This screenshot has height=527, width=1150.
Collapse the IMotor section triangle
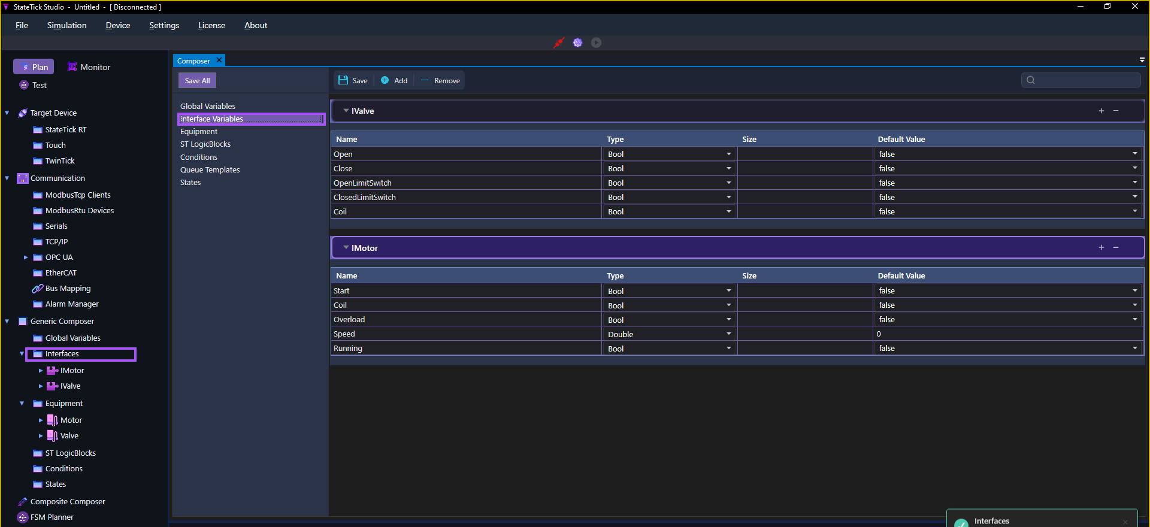point(346,247)
